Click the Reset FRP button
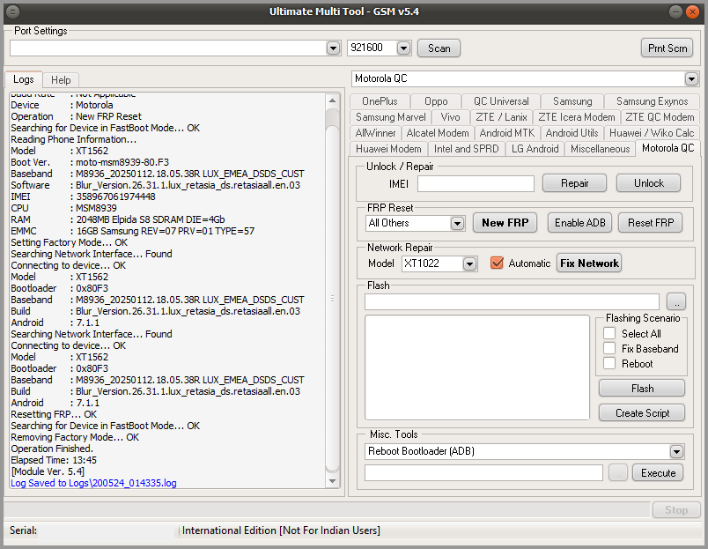 coord(650,223)
